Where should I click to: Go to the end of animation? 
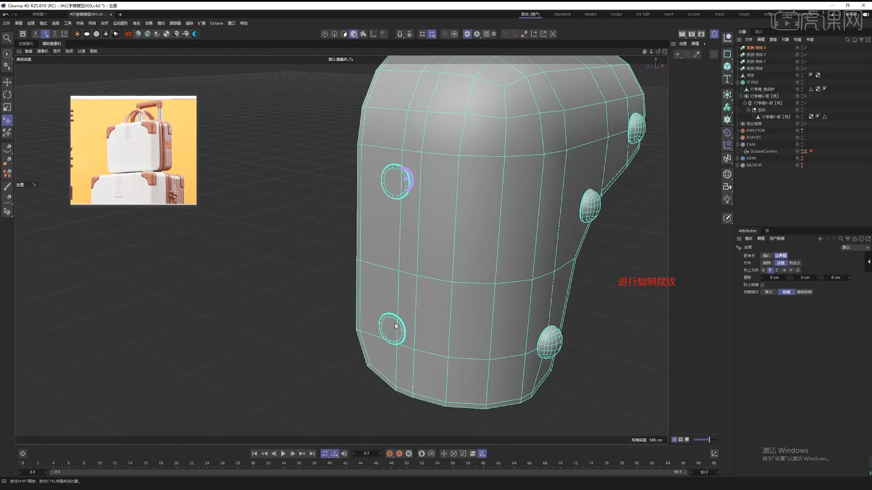pyautogui.click(x=312, y=454)
